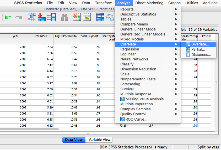
Task: Open ROC Curve from Analyze menu
Action: tap(148, 119)
